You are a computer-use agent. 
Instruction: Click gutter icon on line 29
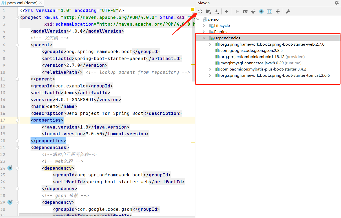(10, 202)
